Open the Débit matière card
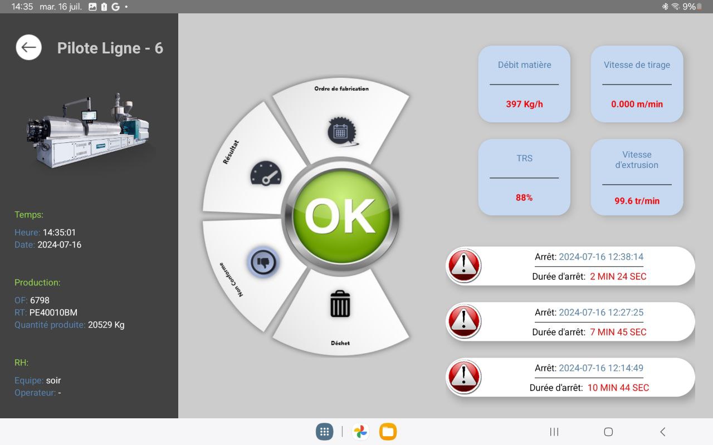 (524, 84)
